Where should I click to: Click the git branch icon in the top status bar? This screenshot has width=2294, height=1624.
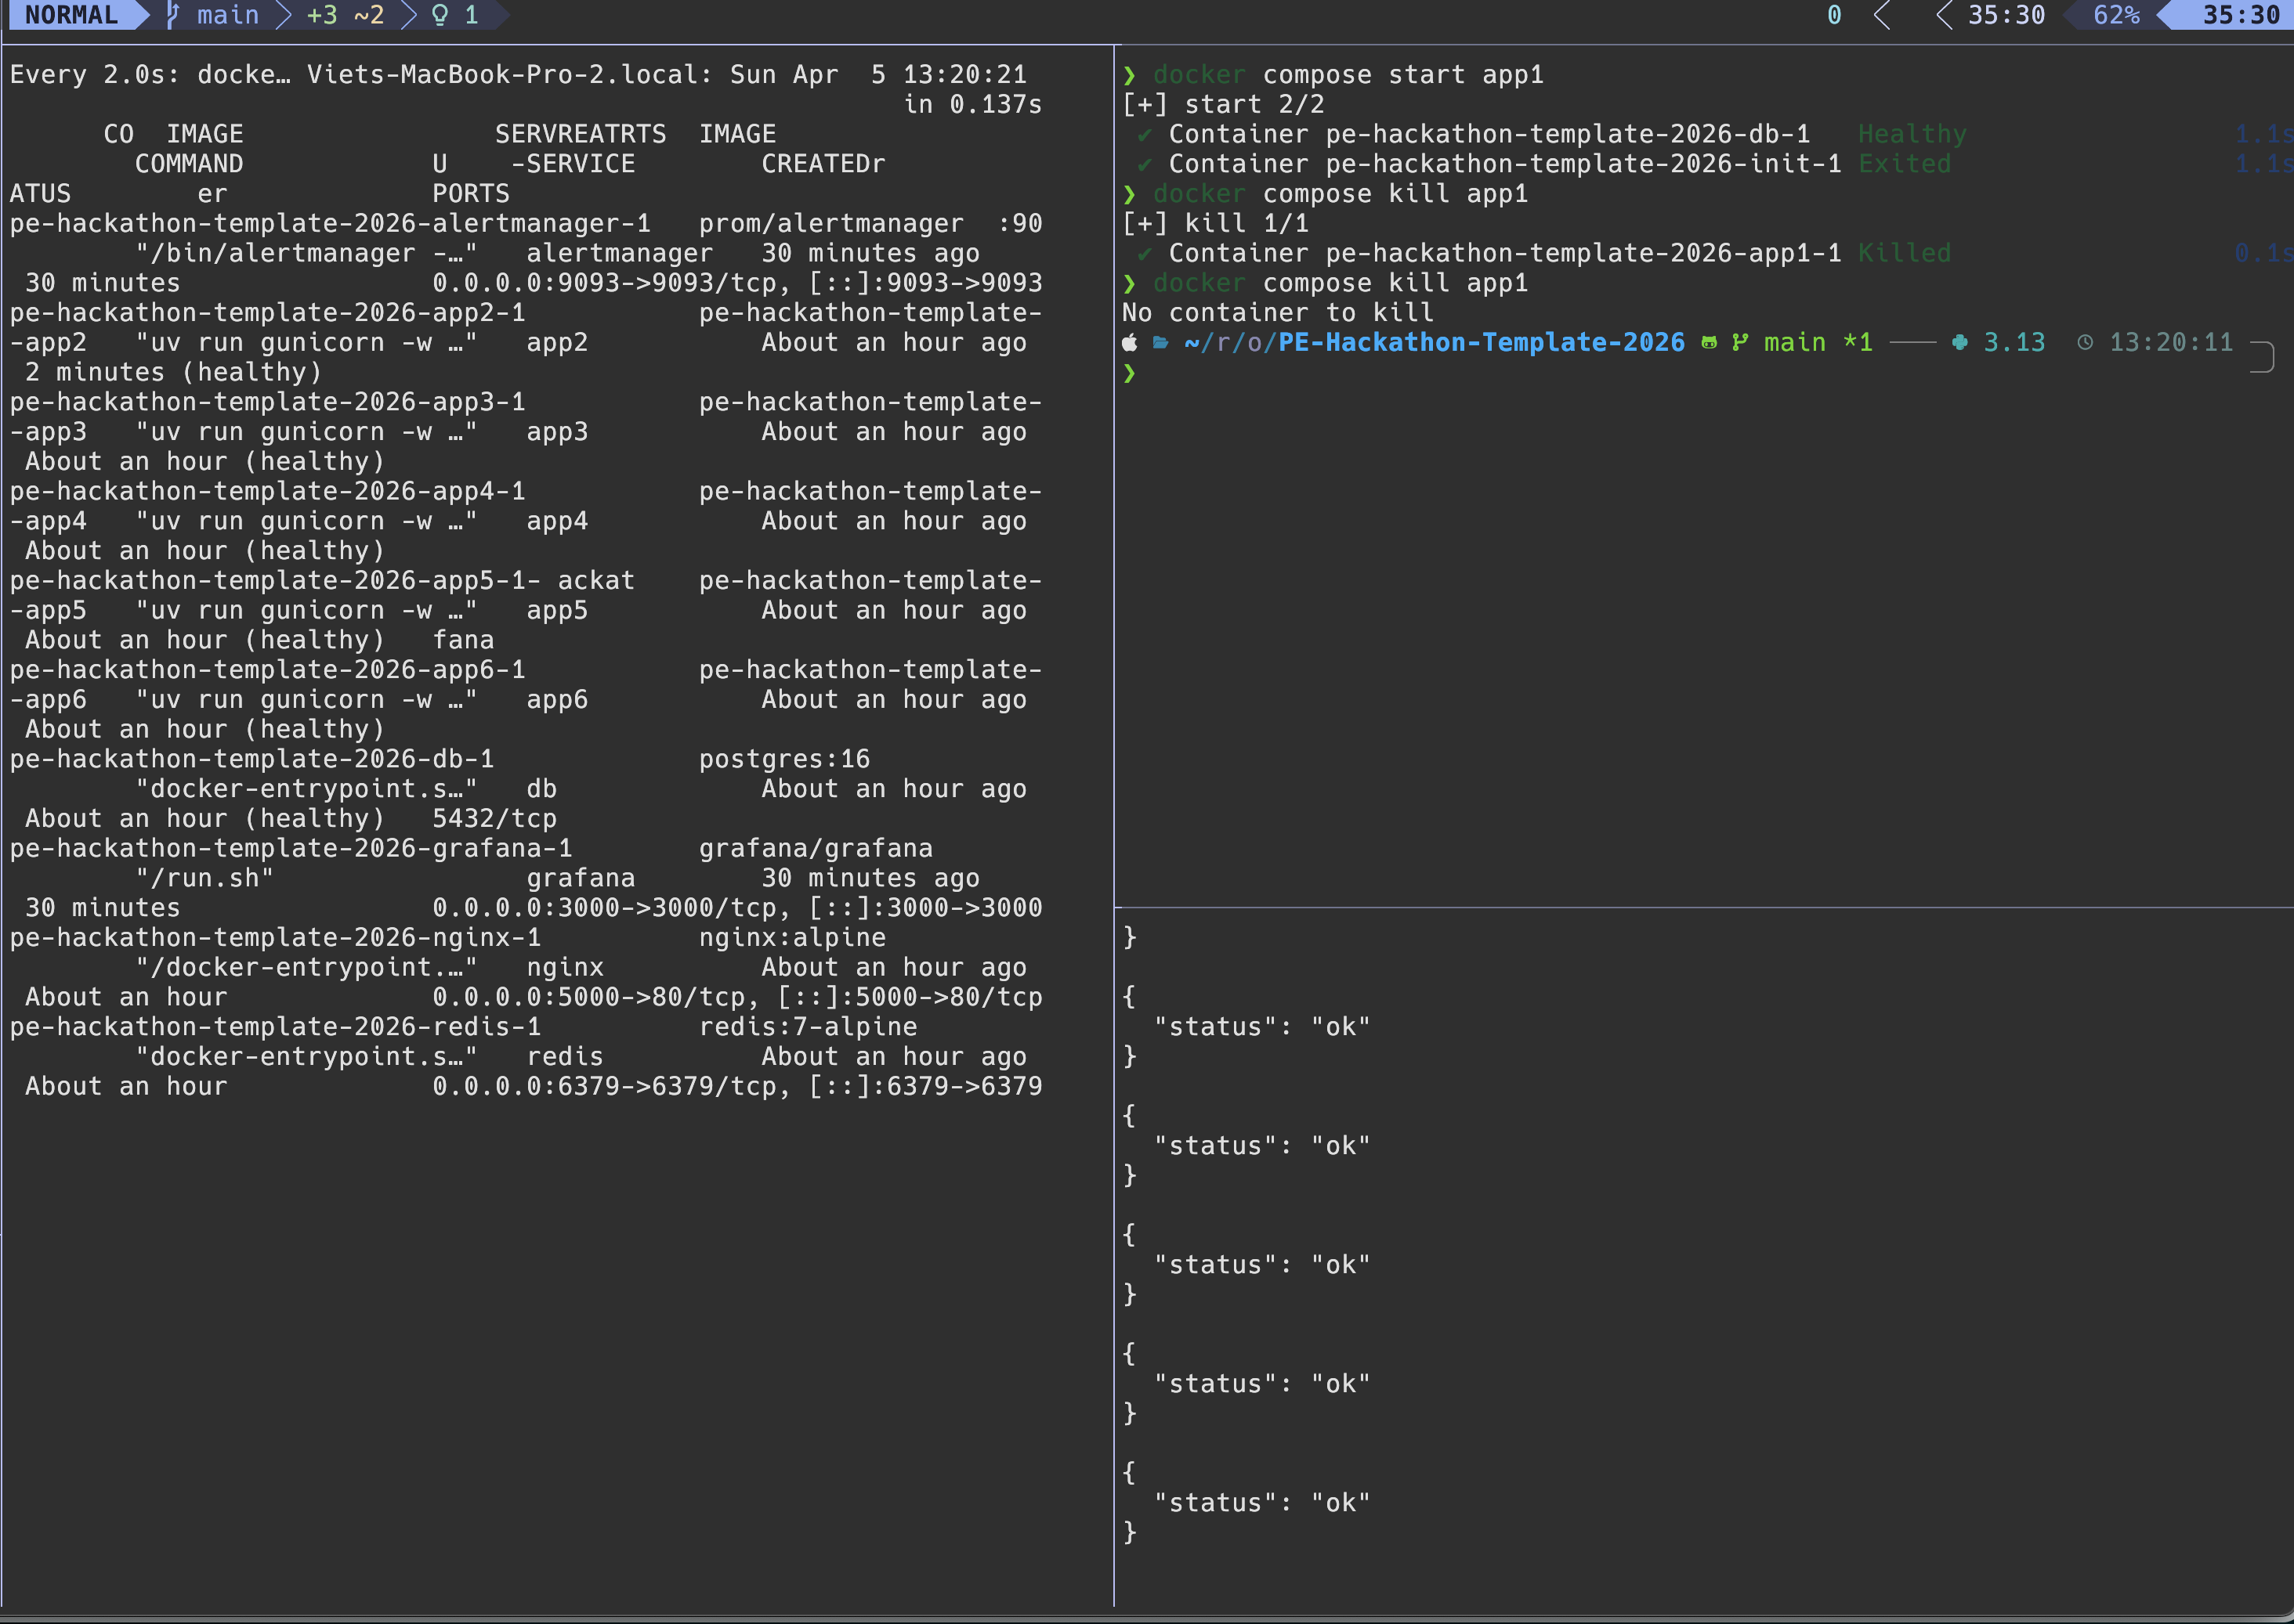point(172,15)
